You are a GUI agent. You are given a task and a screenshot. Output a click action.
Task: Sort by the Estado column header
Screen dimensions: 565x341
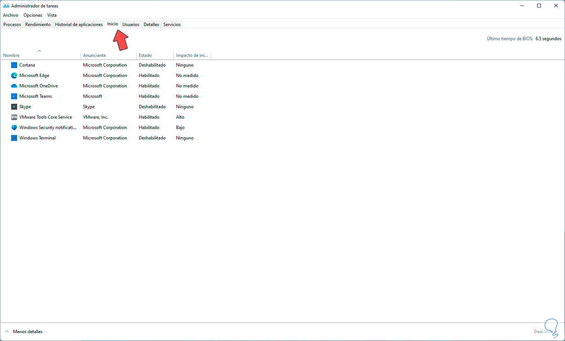[x=155, y=55]
